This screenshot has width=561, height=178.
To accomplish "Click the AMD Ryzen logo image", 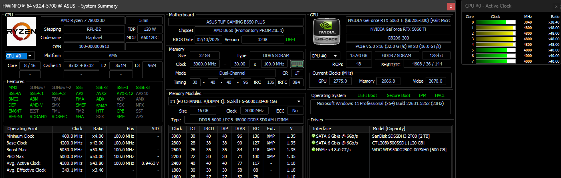I will (x=22, y=32).
